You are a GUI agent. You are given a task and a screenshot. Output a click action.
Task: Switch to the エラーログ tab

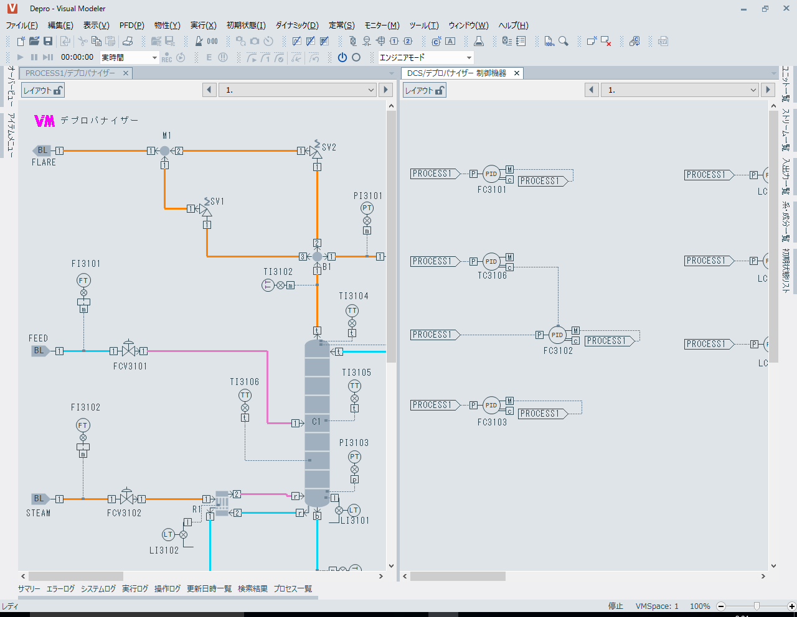tap(60, 588)
